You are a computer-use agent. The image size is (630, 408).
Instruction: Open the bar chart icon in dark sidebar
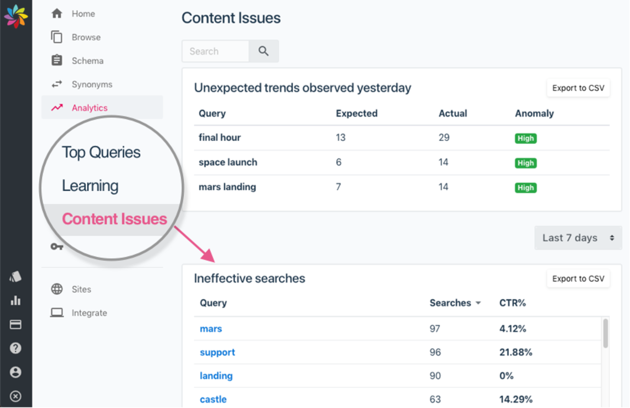pyautogui.click(x=16, y=300)
